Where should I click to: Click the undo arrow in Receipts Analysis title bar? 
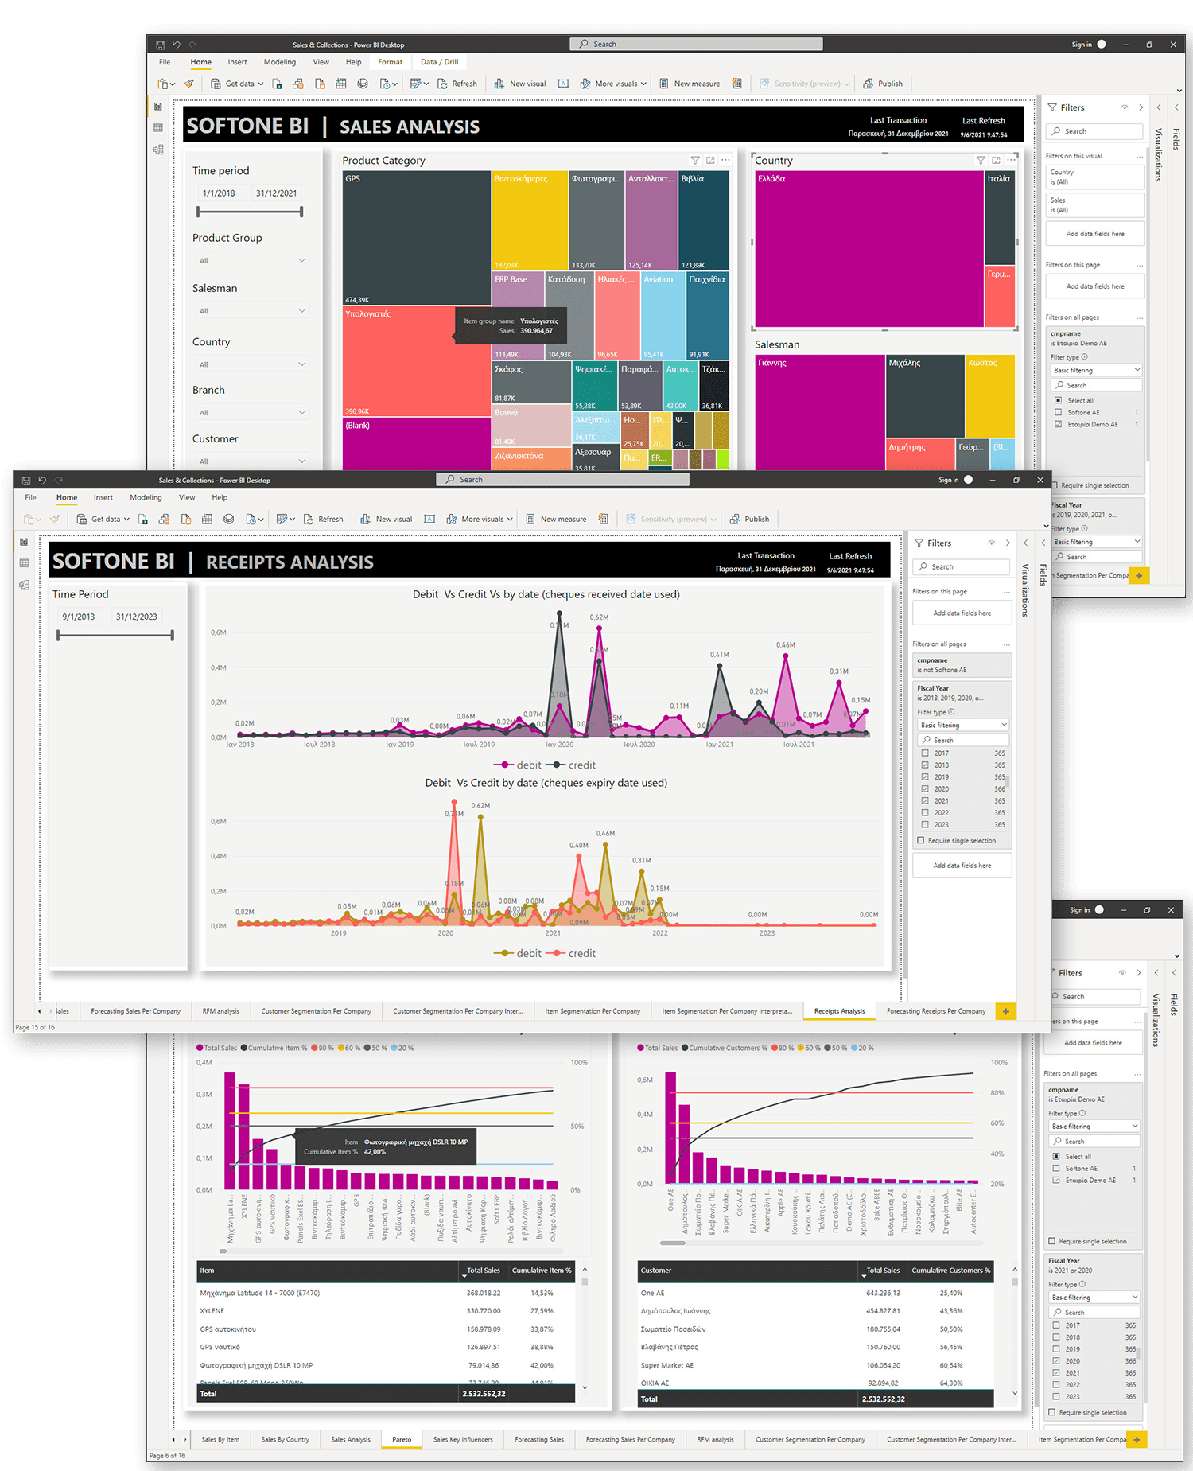tap(42, 481)
